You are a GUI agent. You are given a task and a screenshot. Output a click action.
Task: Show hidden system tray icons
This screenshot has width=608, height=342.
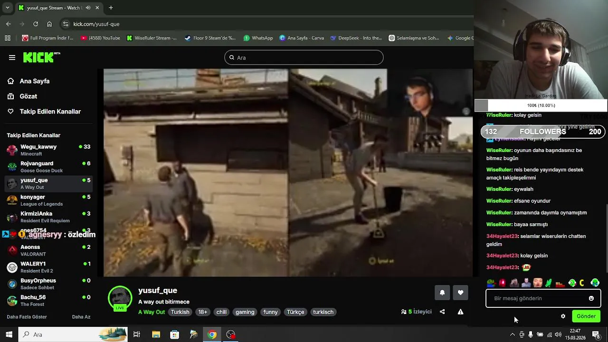point(512,335)
